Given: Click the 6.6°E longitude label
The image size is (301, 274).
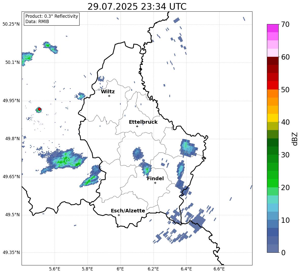Looking at the screenshot, I should (219, 269).
